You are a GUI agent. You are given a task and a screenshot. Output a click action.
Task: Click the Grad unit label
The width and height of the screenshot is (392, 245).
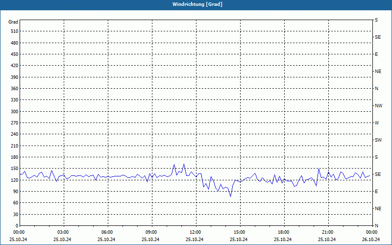(x=13, y=22)
